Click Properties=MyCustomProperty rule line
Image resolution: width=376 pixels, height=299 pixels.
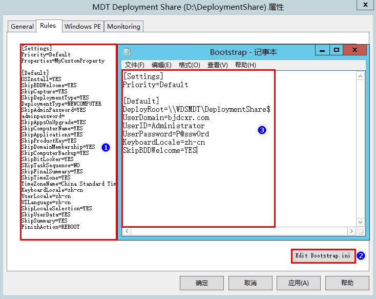[63, 61]
